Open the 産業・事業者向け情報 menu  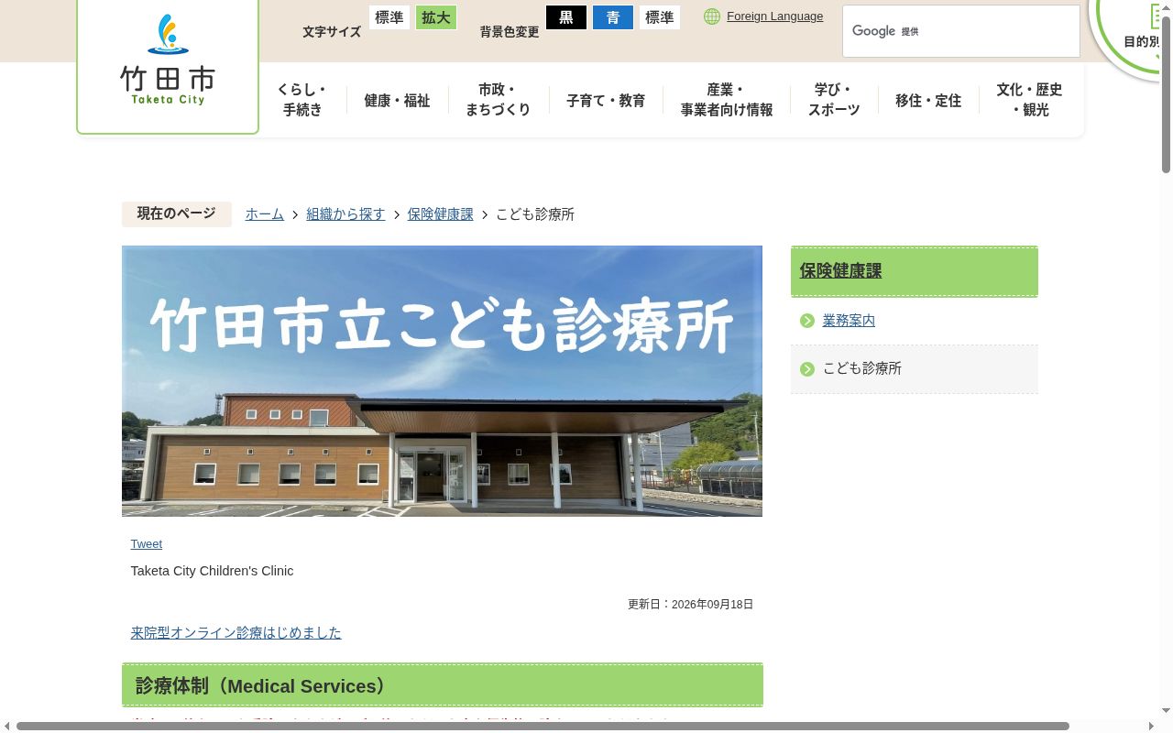click(x=727, y=100)
